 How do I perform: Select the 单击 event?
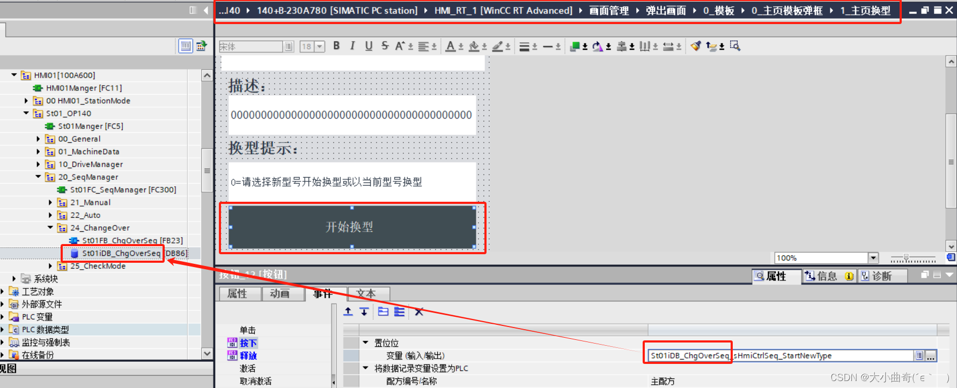[248, 330]
